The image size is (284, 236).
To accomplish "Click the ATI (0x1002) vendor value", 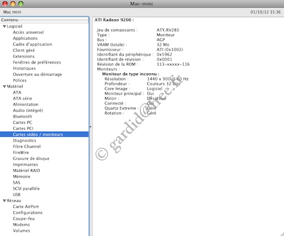I will (170, 50).
